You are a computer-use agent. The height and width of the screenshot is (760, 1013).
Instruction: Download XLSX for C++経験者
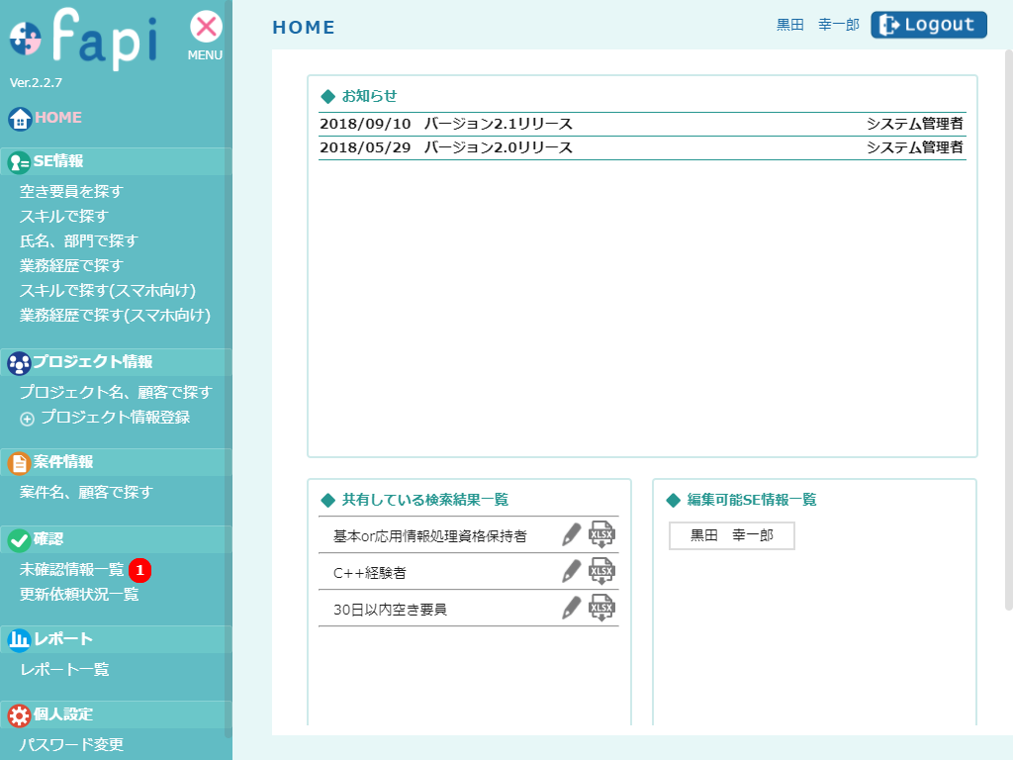(602, 572)
